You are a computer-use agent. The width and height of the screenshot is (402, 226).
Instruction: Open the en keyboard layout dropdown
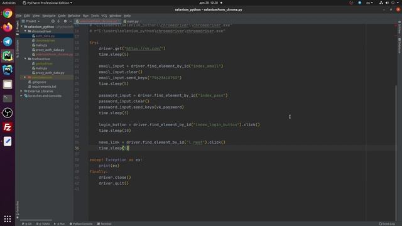point(369,3)
